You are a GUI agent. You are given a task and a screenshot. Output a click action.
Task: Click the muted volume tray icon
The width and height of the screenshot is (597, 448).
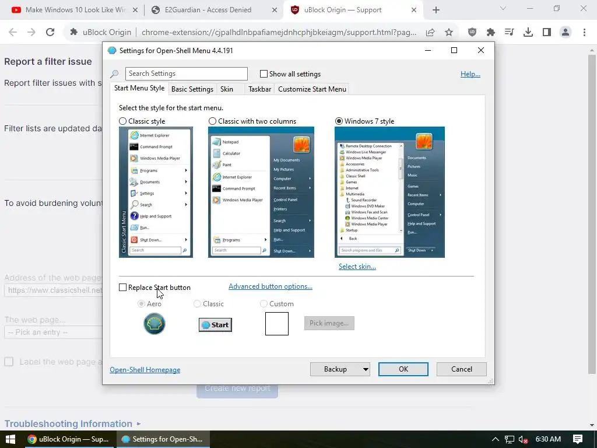[x=523, y=439]
